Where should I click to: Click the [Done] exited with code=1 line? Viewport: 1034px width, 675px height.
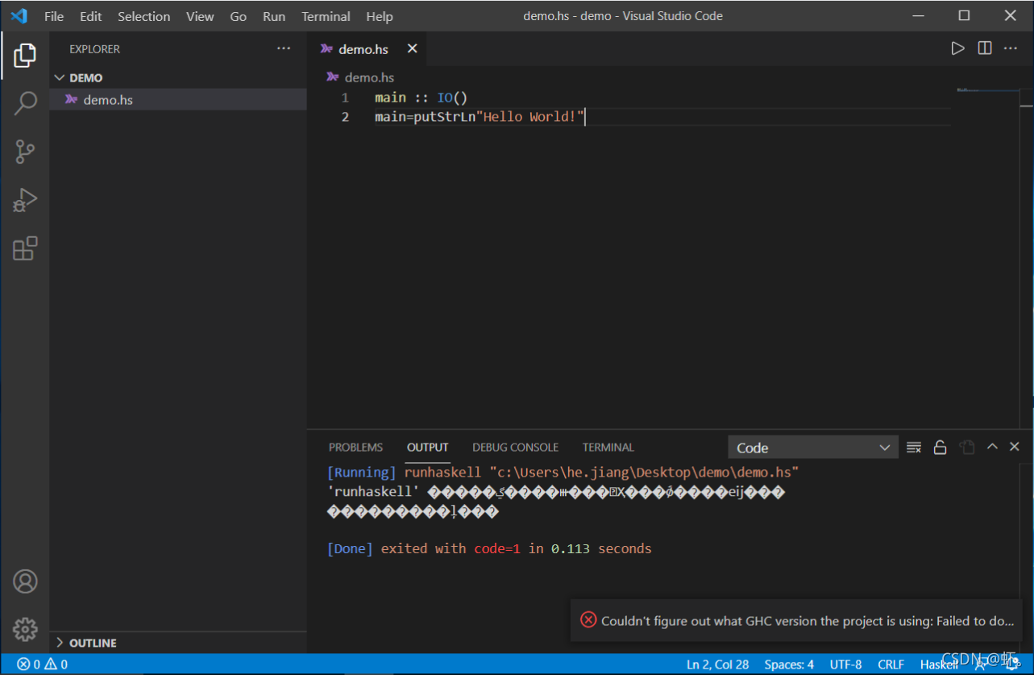point(489,548)
